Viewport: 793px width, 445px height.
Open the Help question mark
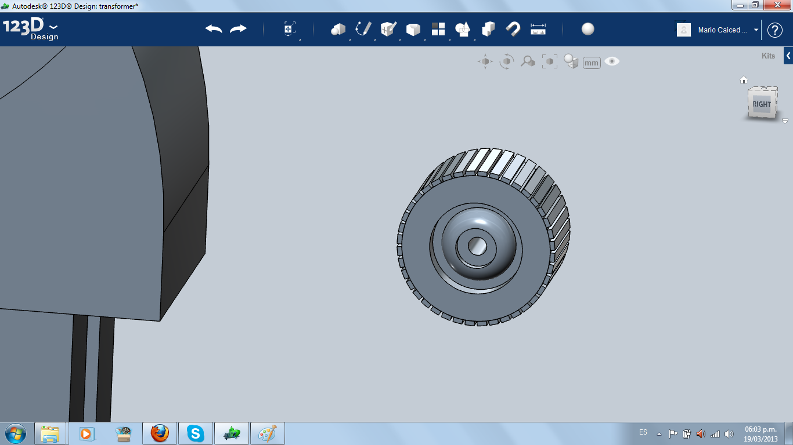click(x=775, y=30)
